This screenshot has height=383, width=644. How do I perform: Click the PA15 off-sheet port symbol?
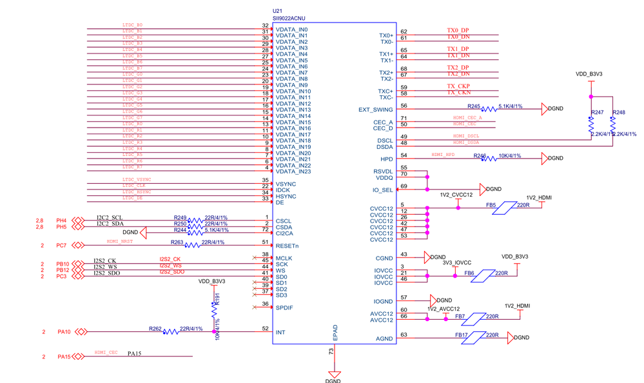pyautogui.click(x=77, y=357)
